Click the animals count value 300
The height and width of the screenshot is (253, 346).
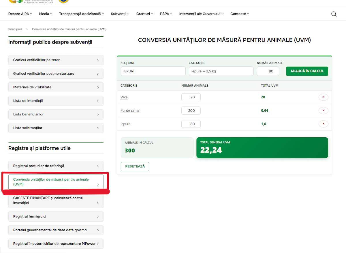pos(130,151)
